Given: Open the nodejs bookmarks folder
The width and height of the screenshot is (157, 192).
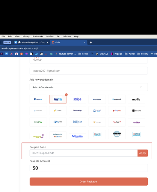Looking at the screenshot, I should click(x=83, y=54).
